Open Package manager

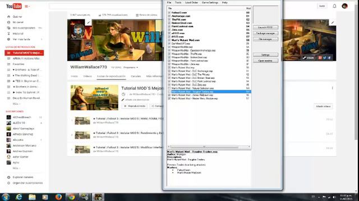point(265,33)
